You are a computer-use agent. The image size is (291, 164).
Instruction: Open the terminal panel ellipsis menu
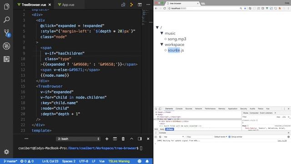coord(26,138)
